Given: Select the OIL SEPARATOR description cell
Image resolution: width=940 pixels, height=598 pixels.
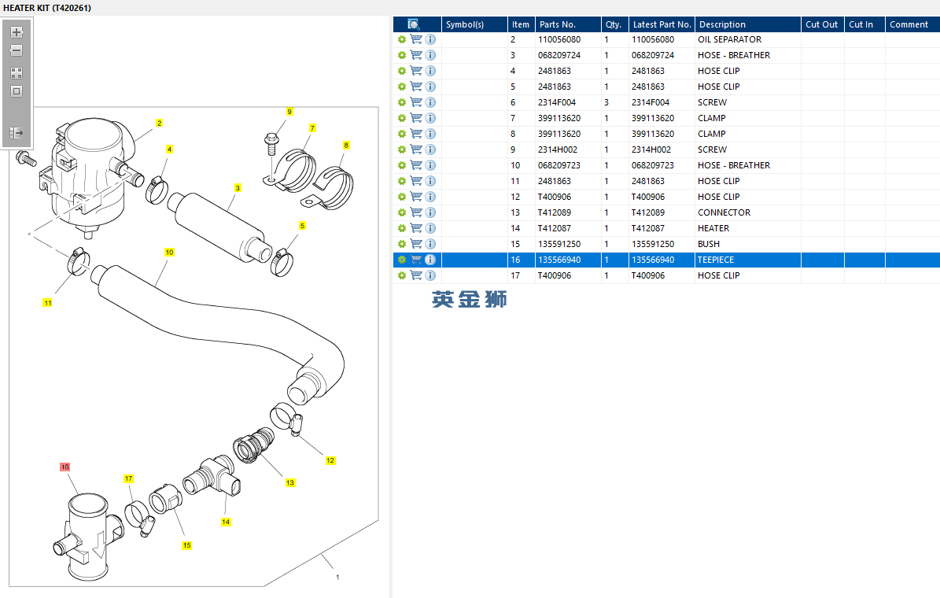Looking at the screenshot, I should click(x=747, y=39).
